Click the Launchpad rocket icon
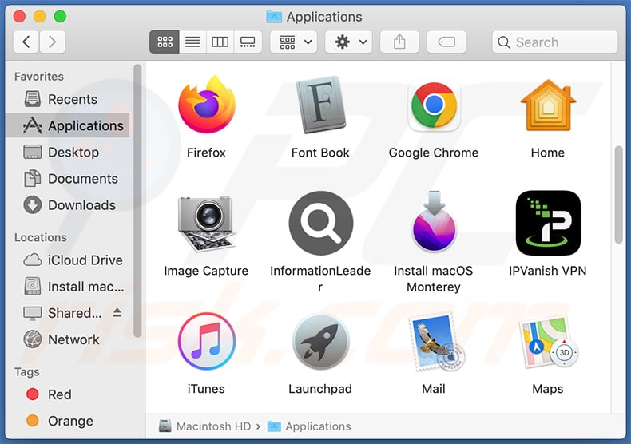Viewport: 631px width, 444px height. [321, 342]
